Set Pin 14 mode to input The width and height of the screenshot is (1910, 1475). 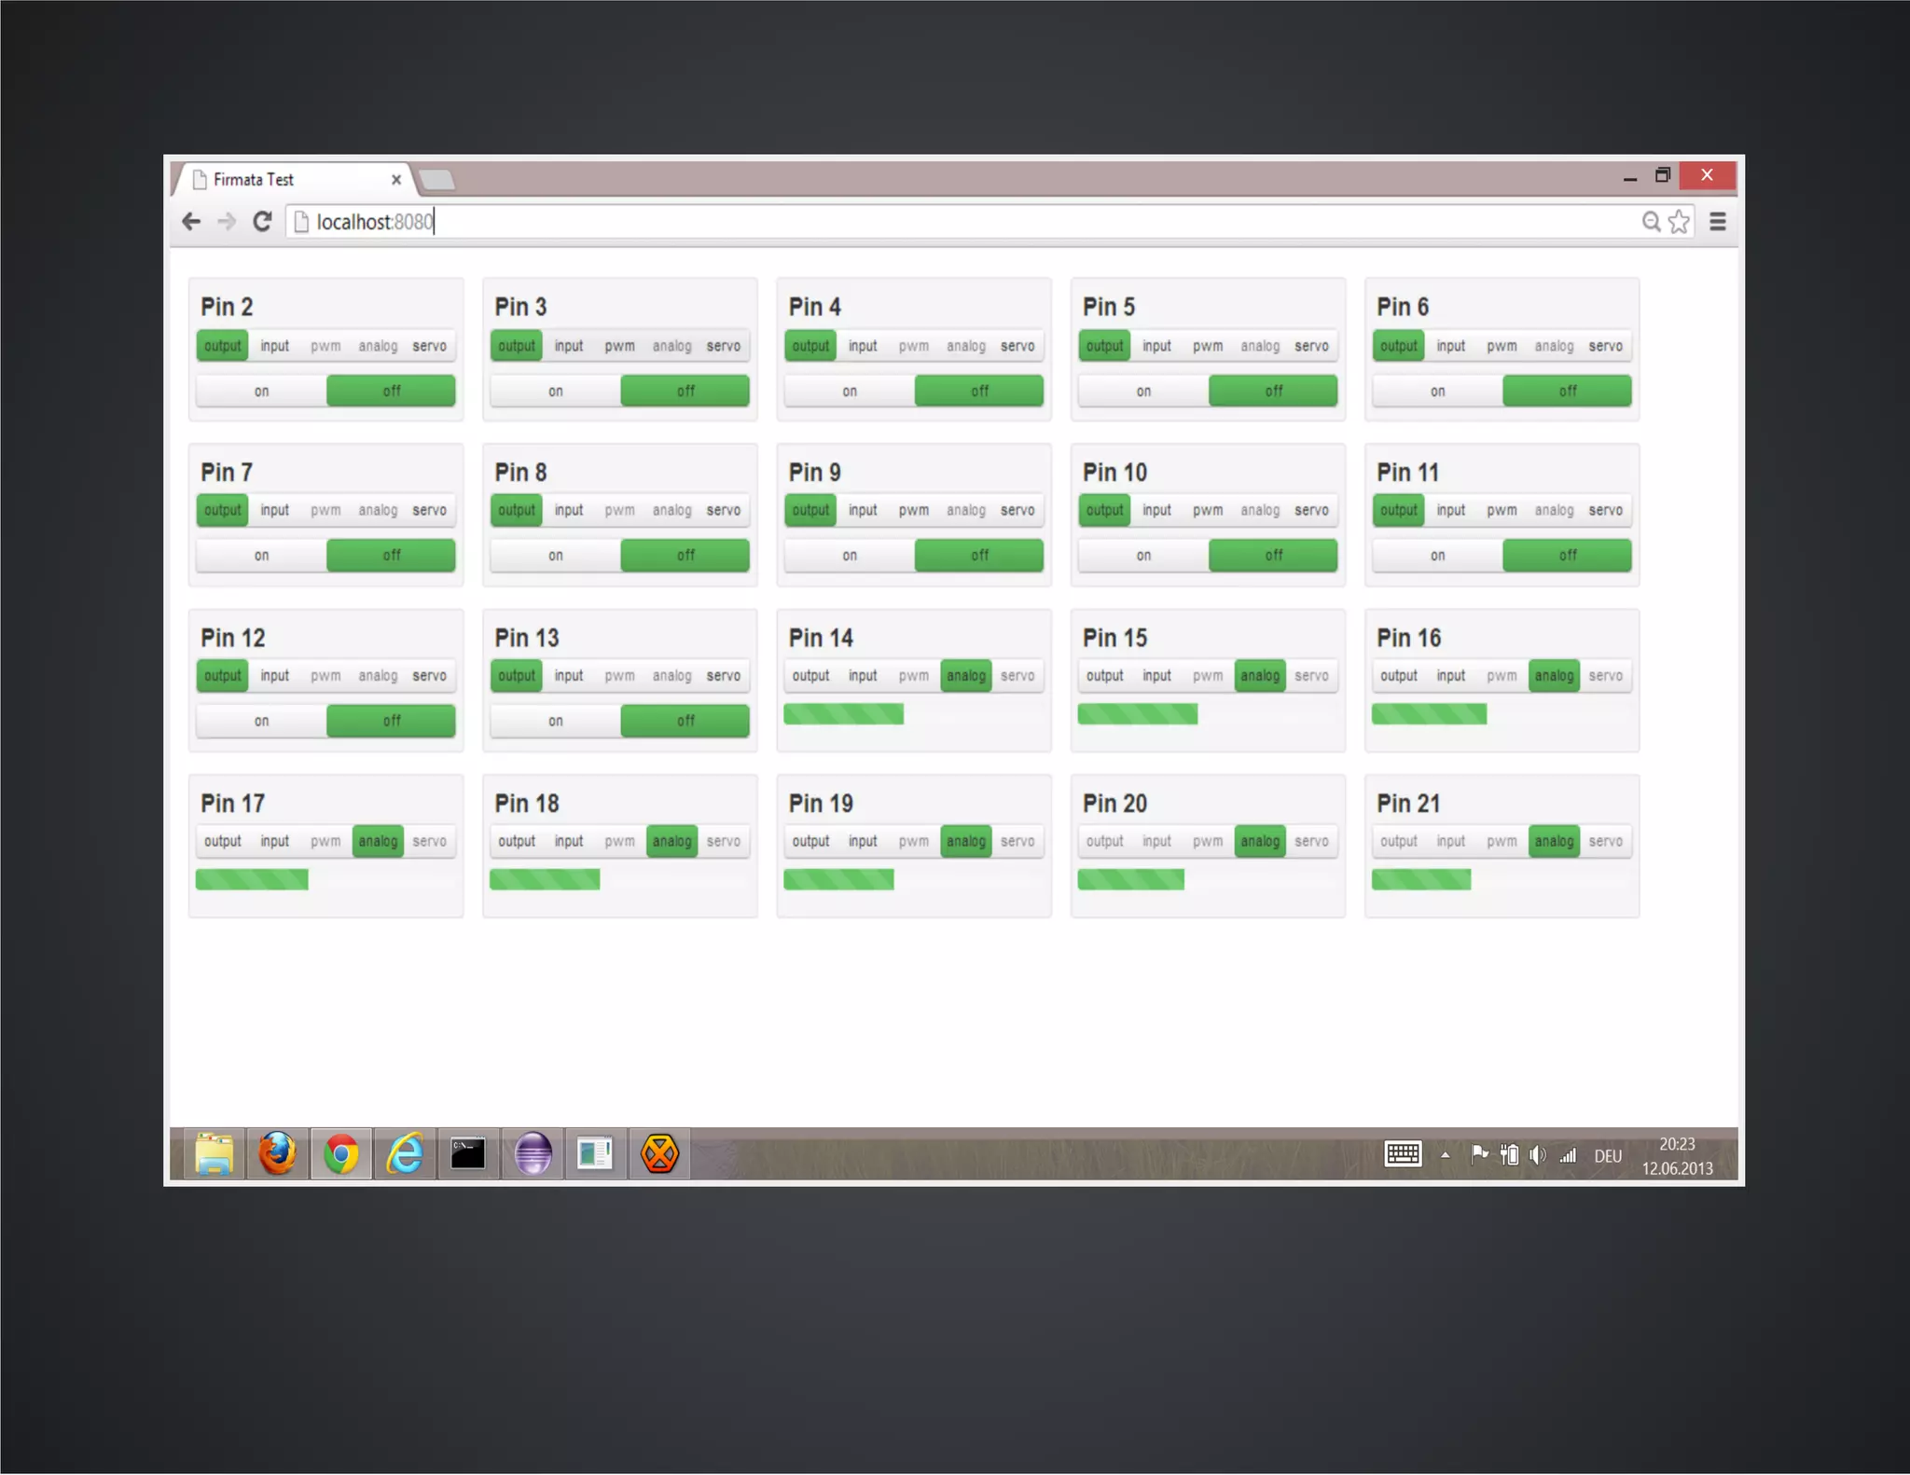tap(863, 676)
